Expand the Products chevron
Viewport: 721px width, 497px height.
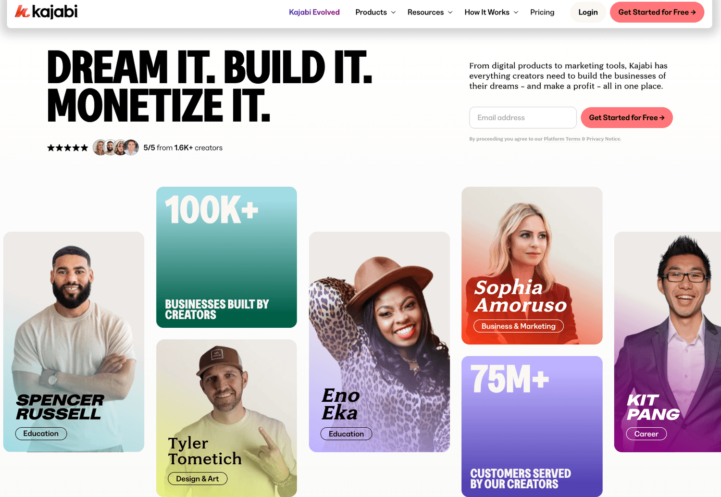point(393,12)
